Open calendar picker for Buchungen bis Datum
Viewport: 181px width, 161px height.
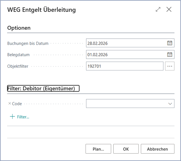tap(170, 43)
